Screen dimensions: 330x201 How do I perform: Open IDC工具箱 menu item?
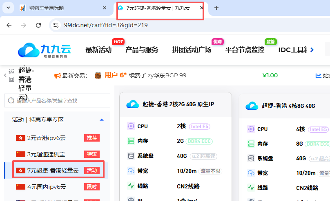click(x=293, y=50)
